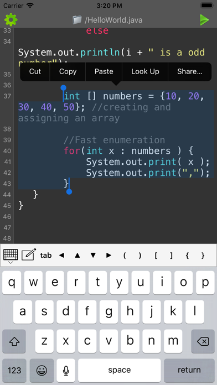Tap the backspace delete key
217x385 pixels.
(203, 341)
